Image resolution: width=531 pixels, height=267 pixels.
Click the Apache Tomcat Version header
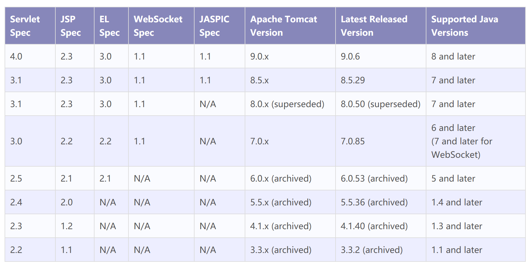tap(284, 26)
